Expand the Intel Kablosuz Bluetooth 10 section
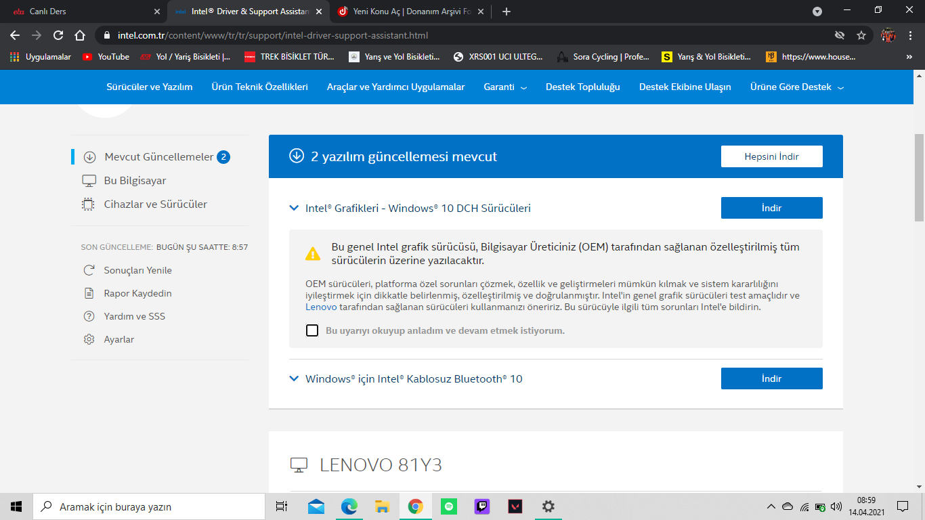 click(294, 378)
